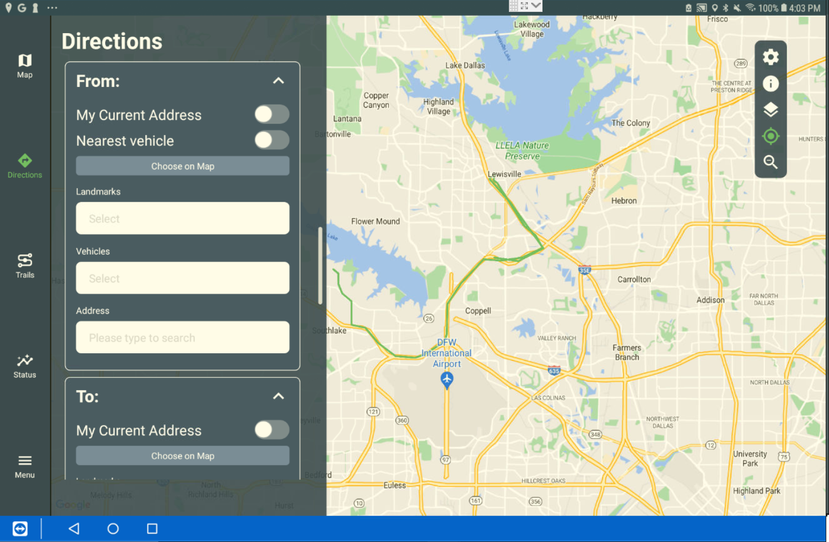Screen dimensions: 829x542
Task: Enable My Current Address in the To section
Action: (x=271, y=430)
